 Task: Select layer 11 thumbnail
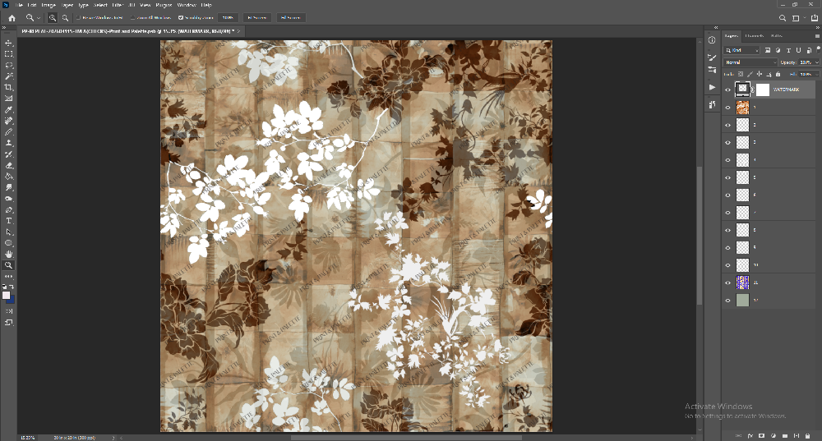[x=742, y=283]
